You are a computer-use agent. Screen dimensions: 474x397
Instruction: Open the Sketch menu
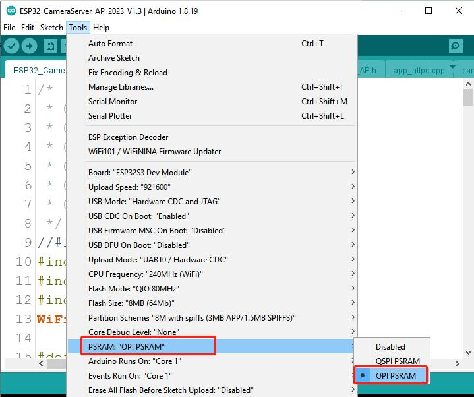(51, 28)
